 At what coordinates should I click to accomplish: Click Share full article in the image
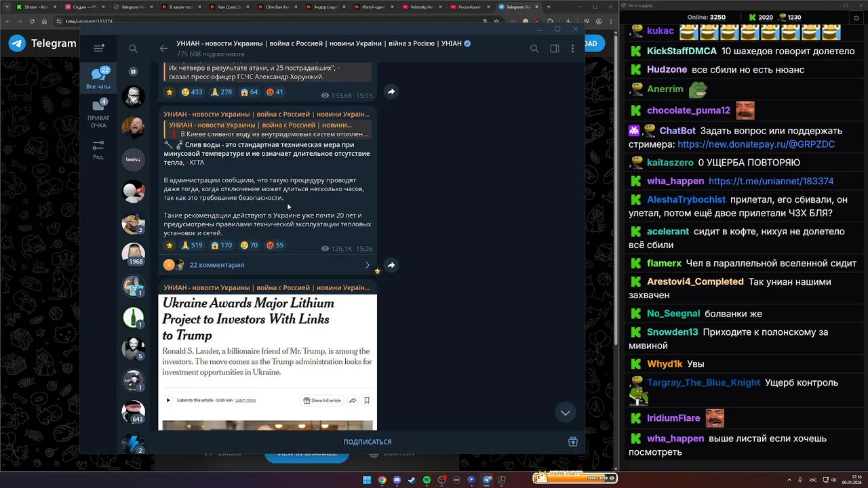322,401
